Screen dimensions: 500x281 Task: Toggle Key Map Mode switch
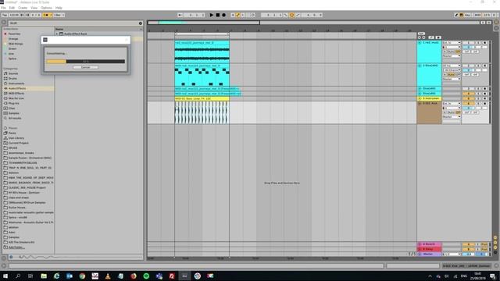click(468, 15)
